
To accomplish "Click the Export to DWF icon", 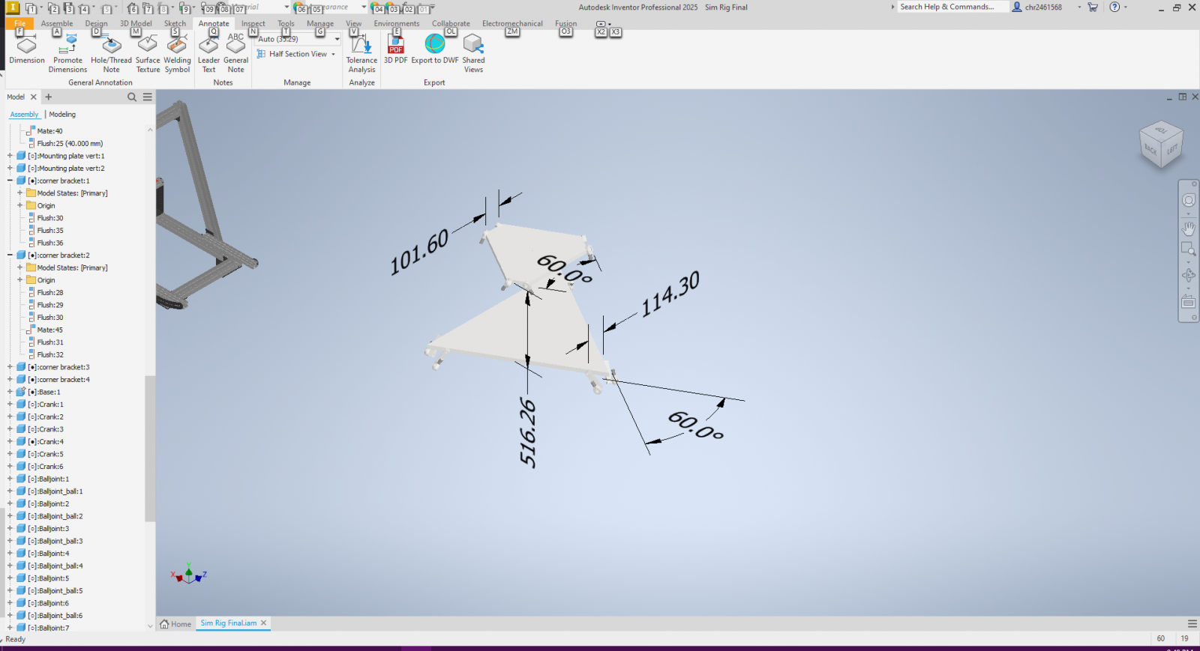I will [435, 45].
